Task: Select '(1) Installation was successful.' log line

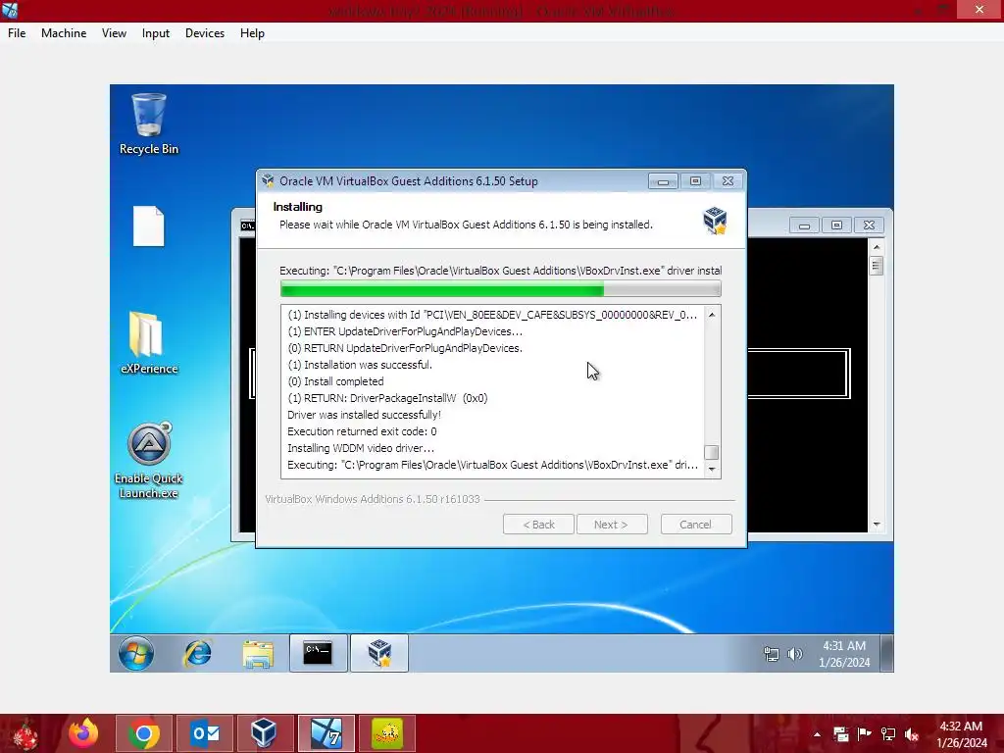Action: [360, 365]
